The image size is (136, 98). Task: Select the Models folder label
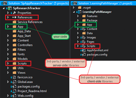(23, 59)
